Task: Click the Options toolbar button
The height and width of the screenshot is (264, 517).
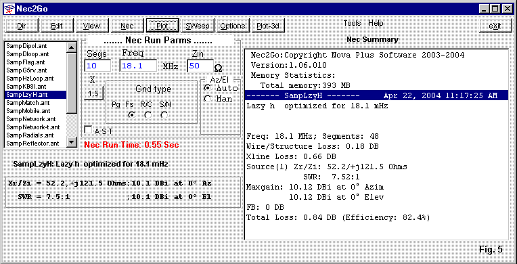Action: point(233,26)
